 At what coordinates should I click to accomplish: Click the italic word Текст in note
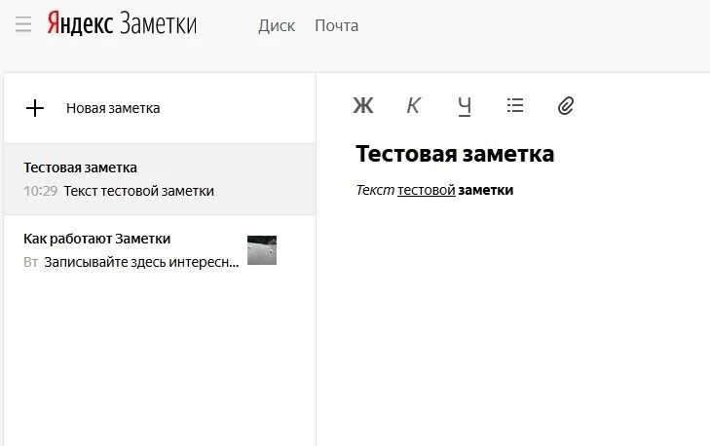click(x=375, y=190)
